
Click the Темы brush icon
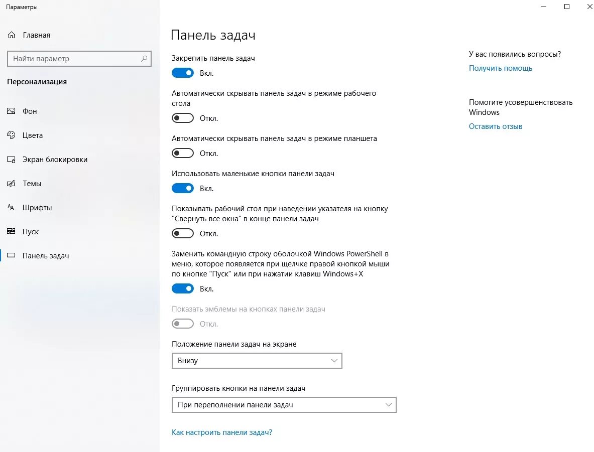[12, 184]
